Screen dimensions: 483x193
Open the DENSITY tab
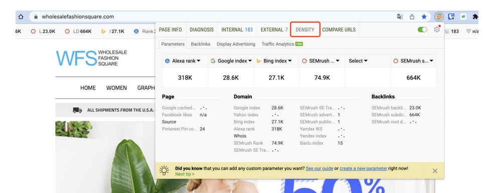(305, 30)
